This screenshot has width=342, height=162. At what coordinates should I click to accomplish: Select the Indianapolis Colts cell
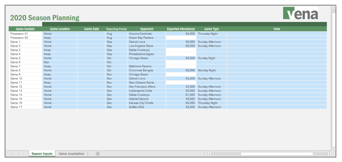tap(146, 91)
